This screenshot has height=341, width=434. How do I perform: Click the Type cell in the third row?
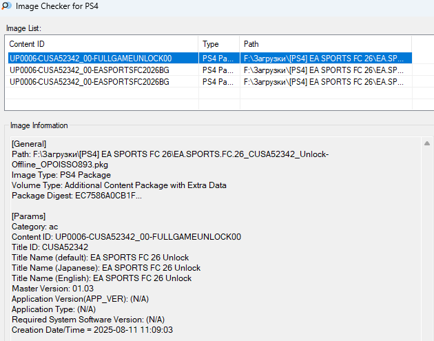(x=218, y=82)
